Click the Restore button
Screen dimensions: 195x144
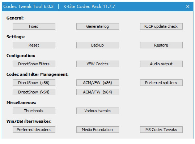click(x=161, y=45)
